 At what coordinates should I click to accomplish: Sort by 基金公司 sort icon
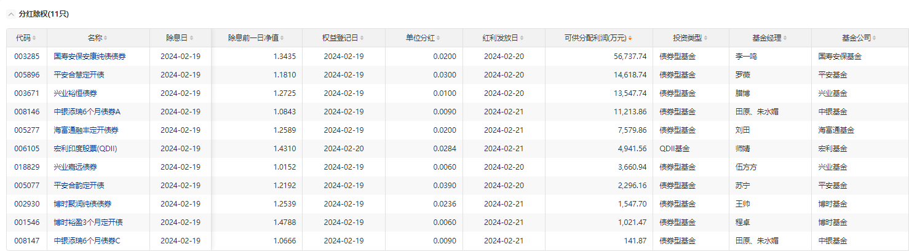[x=874, y=38]
